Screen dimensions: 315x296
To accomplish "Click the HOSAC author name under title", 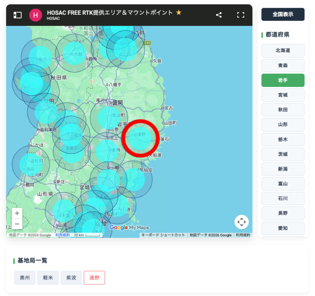I will pos(53,18).
